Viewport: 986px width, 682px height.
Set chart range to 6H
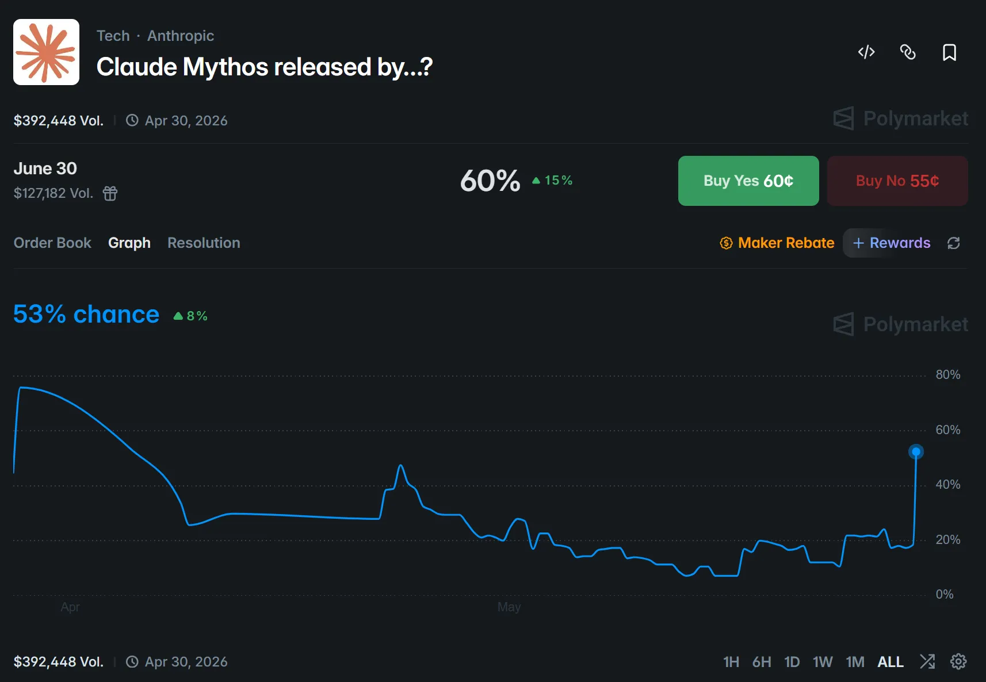tap(762, 662)
